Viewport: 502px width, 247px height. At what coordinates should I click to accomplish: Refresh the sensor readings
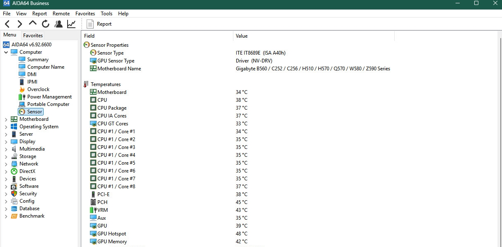46,24
